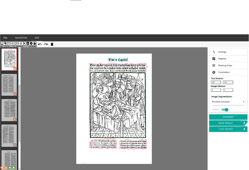Click Text Dilation first field (20)

(216, 82)
